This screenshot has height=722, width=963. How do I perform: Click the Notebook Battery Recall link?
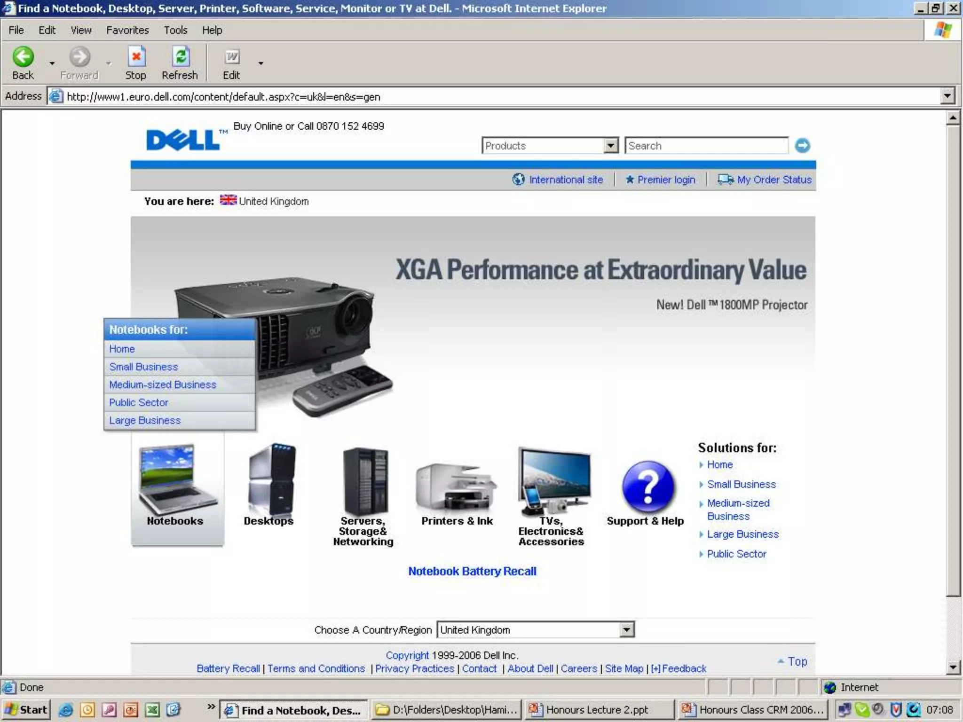[472, 571]
